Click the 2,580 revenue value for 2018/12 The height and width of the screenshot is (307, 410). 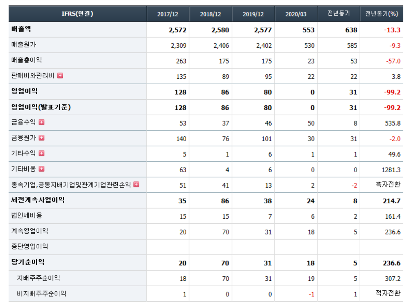[220, 30]
